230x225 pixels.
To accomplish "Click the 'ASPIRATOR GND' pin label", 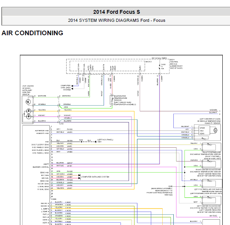I will (42, 130).
